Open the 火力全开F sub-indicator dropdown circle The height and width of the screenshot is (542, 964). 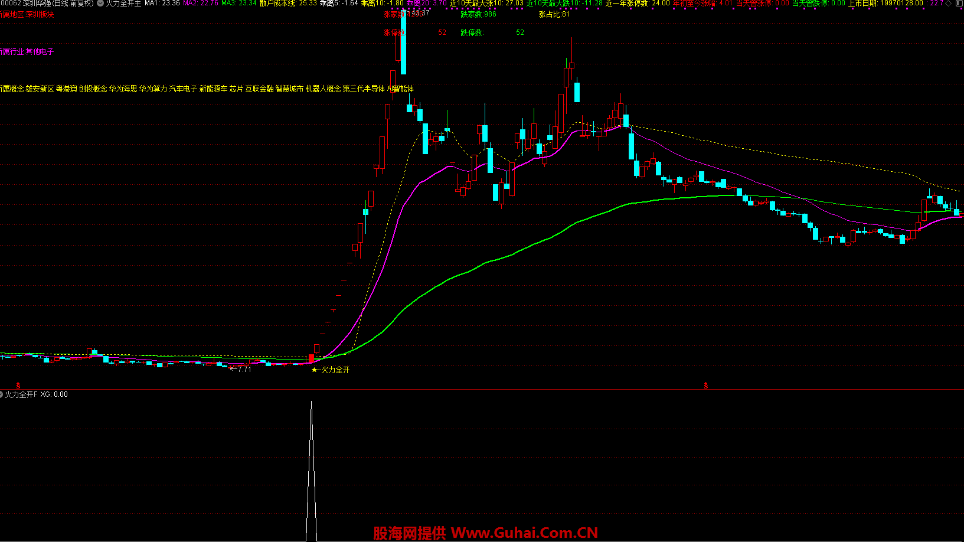click(1, 394)
